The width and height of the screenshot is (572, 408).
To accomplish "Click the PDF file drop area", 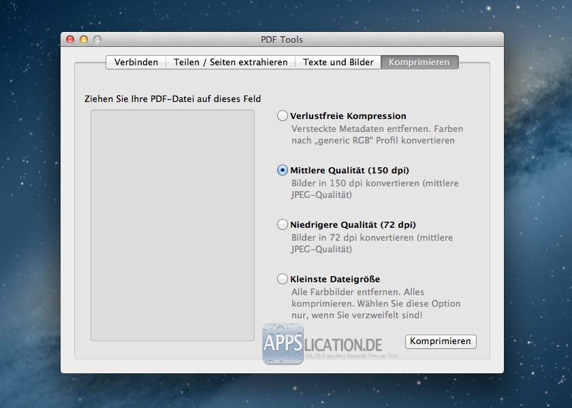I will point(172,226).
